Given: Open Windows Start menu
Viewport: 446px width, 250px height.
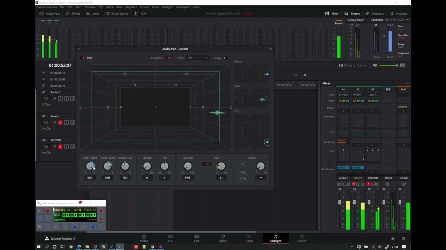Looking at the screenshot, I should coord(39,247).
